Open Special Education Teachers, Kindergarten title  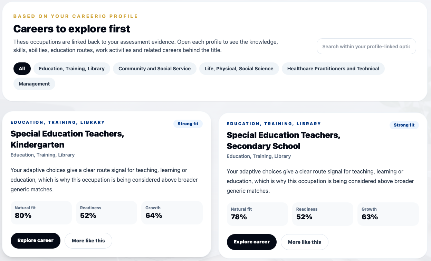(67, 139)
